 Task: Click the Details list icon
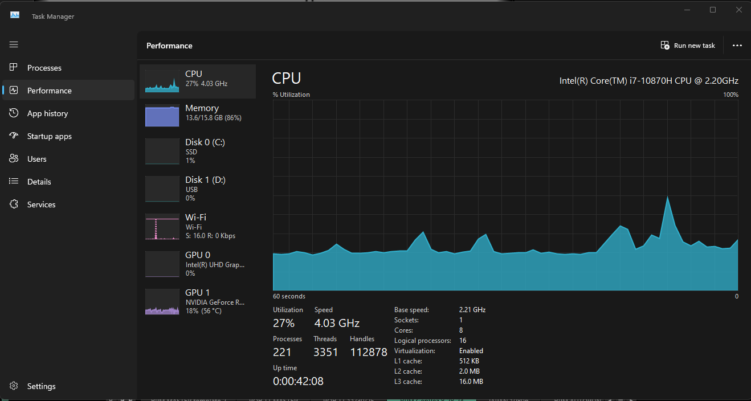[x=14, y=182]
